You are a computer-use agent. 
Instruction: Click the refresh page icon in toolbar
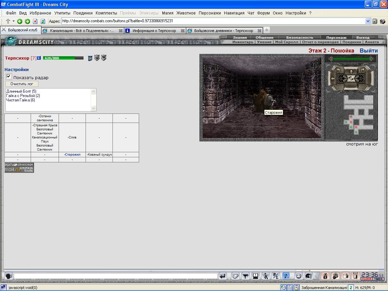(43, 21)
